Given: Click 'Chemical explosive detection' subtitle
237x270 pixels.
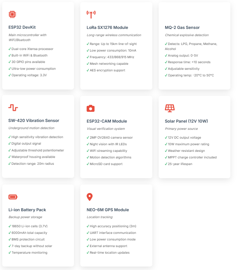Looking at the screenshot, I should click(x=187, y=35).
